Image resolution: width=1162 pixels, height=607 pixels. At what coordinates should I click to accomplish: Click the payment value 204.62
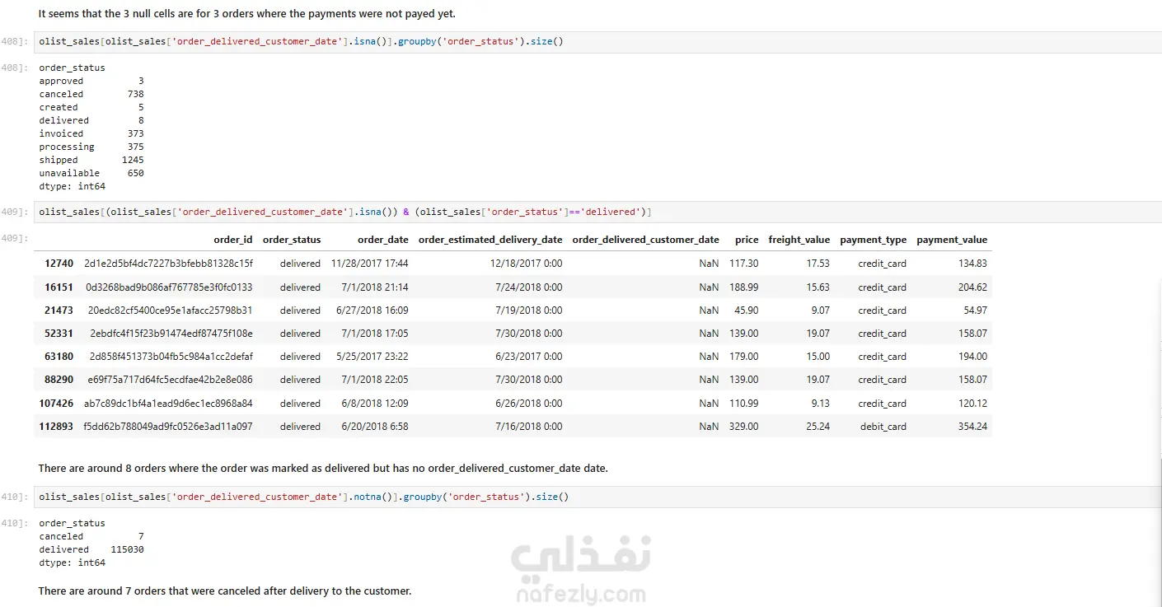point(972,287)
